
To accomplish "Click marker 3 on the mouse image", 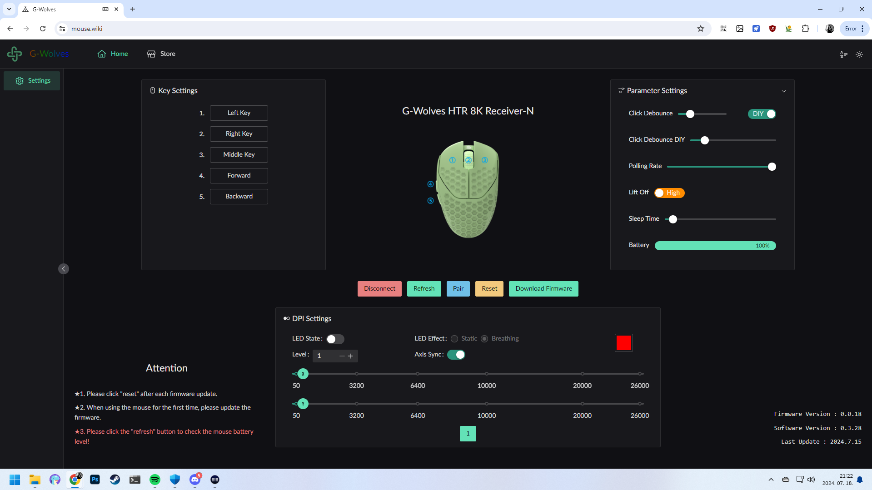I will (485, 160).
